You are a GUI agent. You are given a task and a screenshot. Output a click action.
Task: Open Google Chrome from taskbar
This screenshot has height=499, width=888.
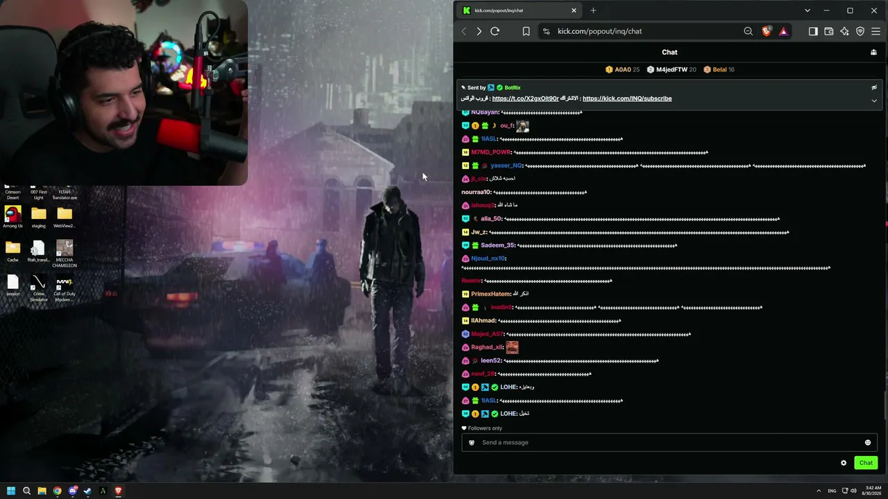point(57,491)
